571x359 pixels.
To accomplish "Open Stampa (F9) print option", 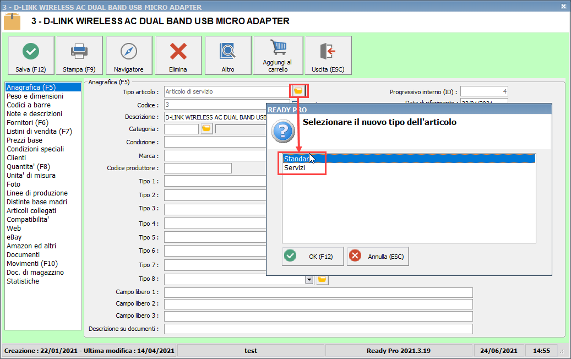I will 79,56.
